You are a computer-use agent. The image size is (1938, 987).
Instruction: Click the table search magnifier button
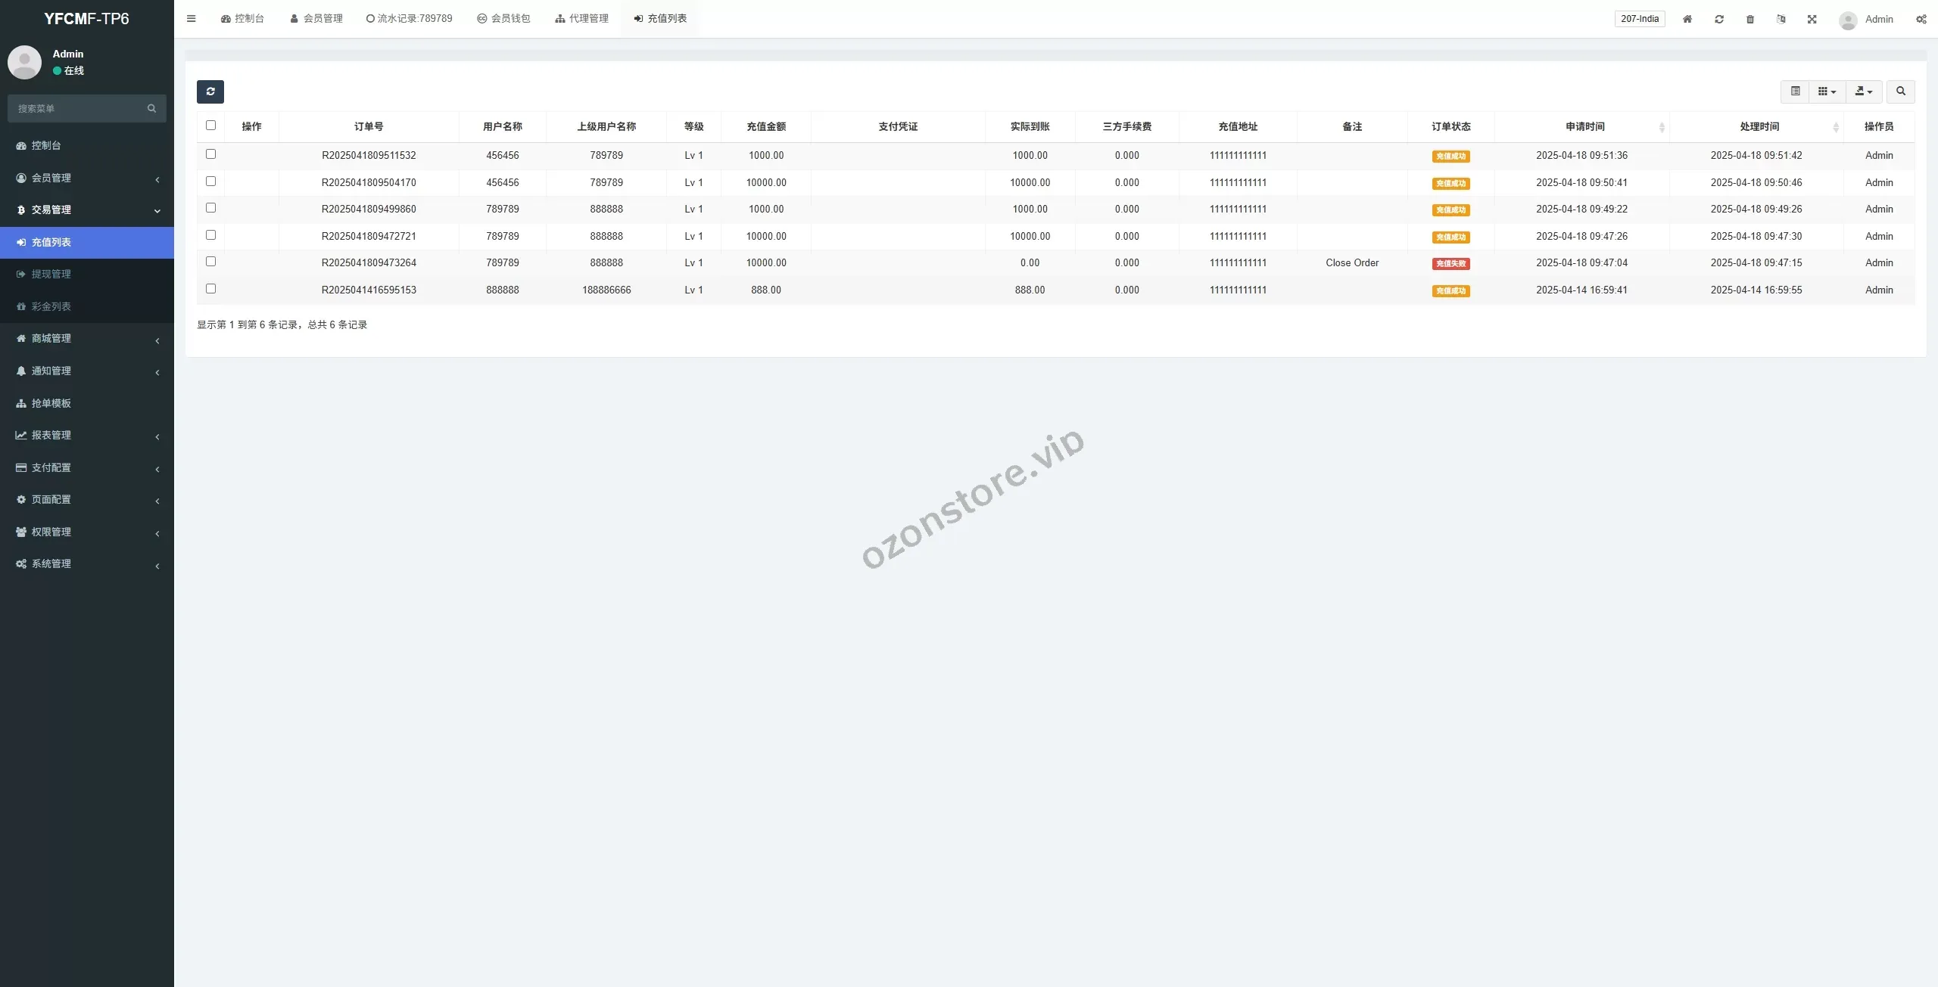(1900, 92)
